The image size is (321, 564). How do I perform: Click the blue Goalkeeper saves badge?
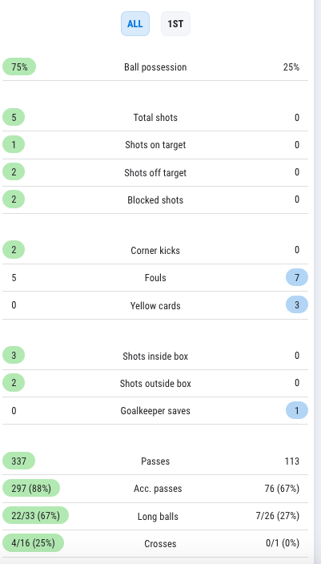297,410
